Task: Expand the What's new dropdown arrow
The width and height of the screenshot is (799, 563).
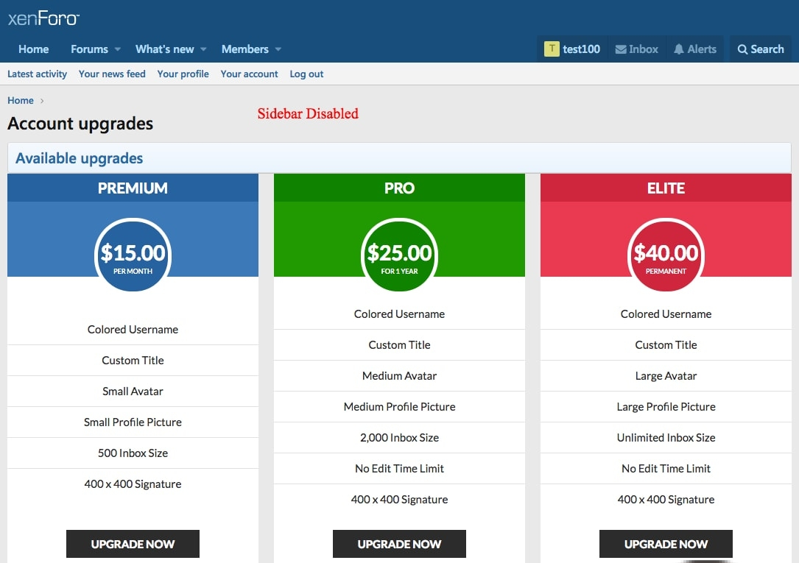Action: [204, 49]
